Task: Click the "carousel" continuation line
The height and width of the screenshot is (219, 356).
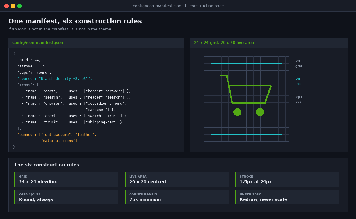Action: [x=101, y=110]
